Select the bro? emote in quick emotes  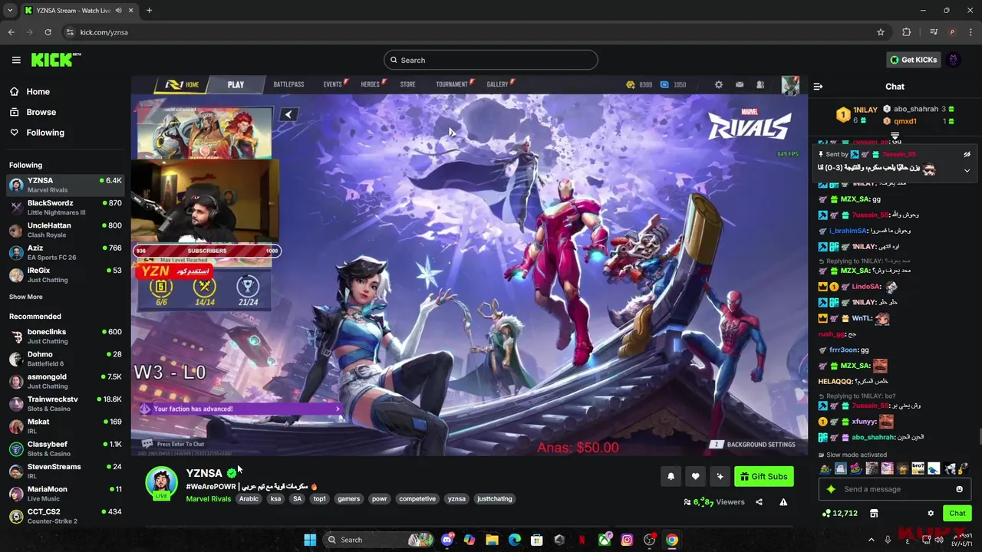(918, 468)
